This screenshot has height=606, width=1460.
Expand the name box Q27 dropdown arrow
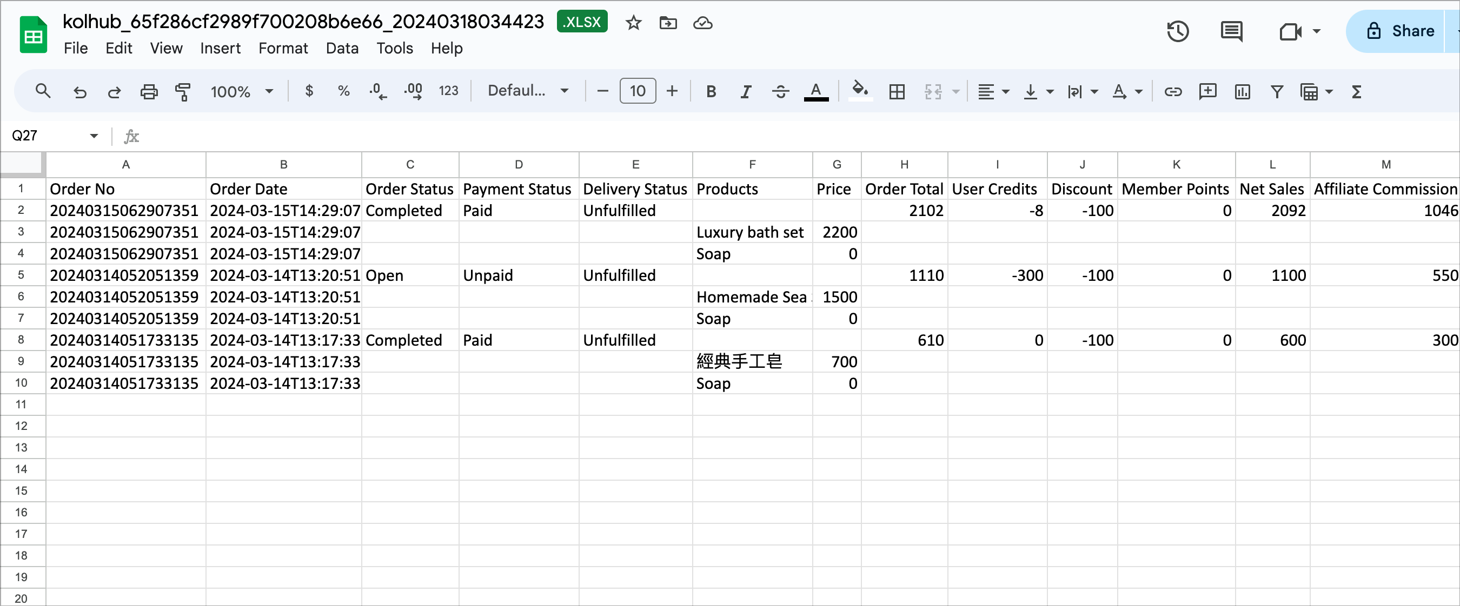[94, 136]
